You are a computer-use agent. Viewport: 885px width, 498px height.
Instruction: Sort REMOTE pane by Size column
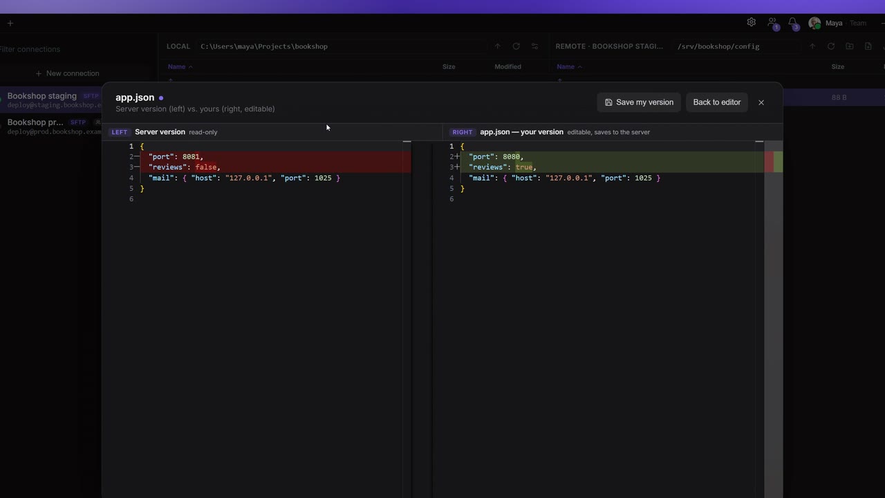837,66
